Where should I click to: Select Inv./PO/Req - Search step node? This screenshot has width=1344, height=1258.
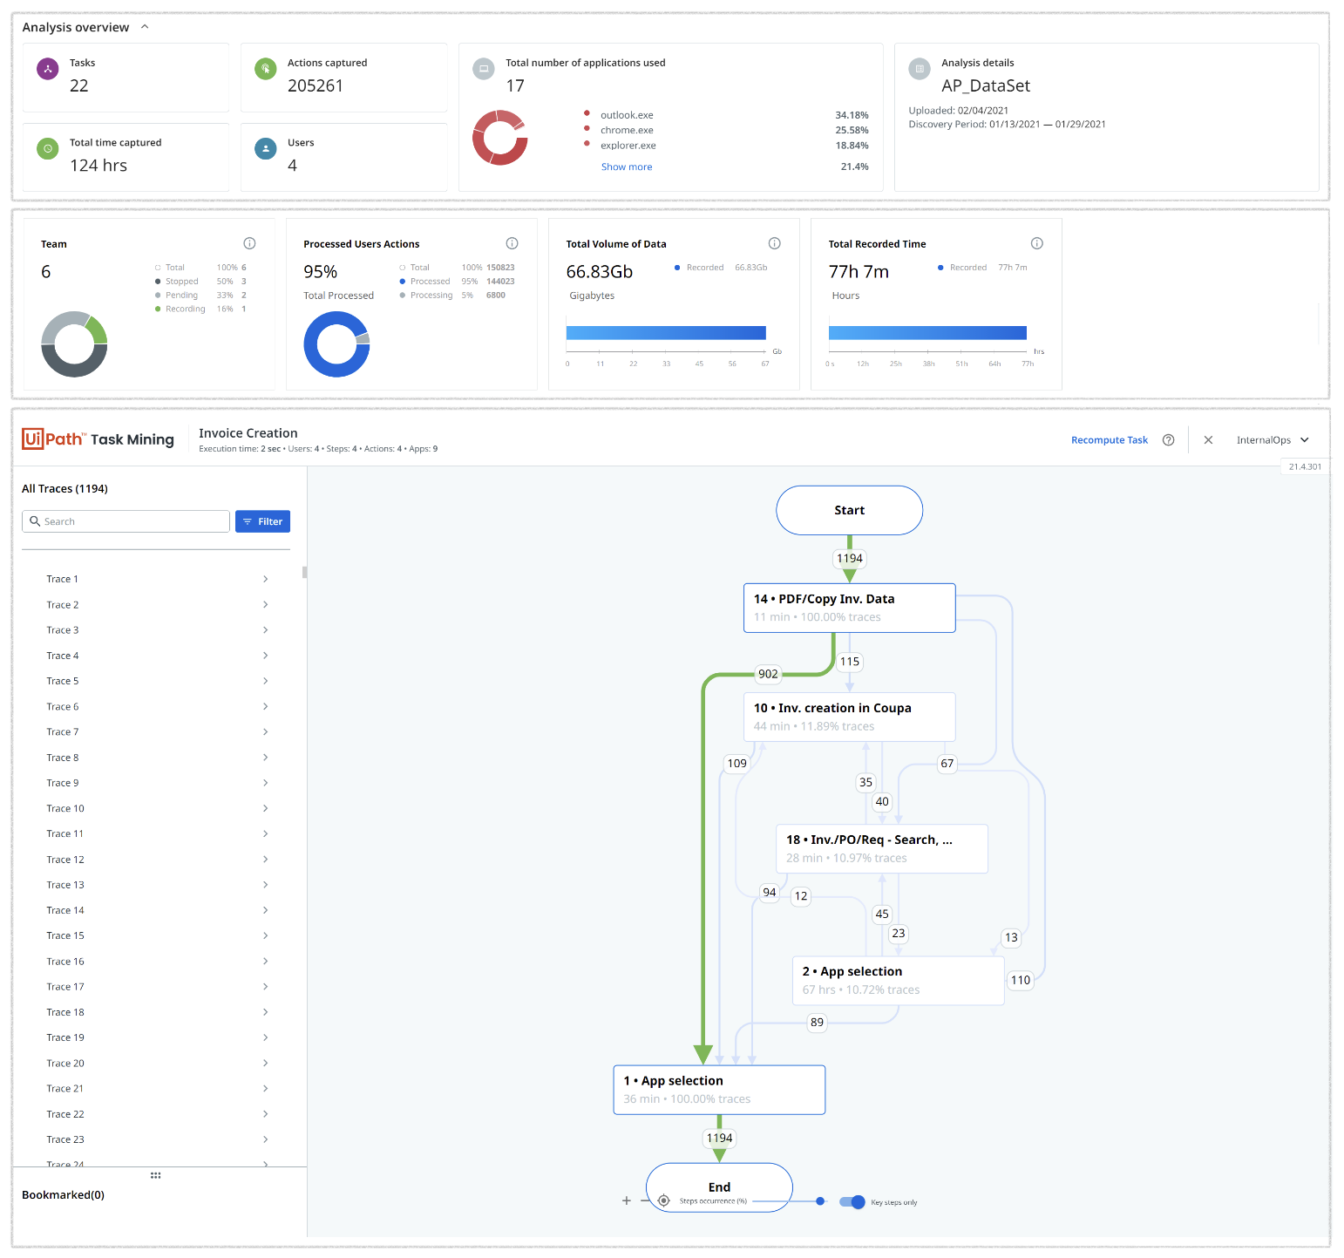[882, 848]
